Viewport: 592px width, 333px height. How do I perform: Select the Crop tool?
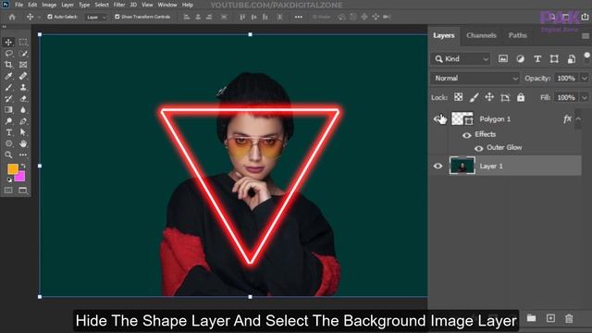(x=8, y=65)
